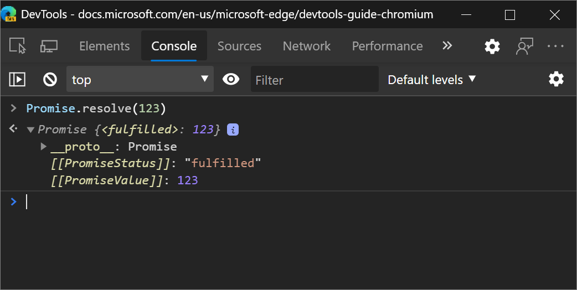
Task: Toggle device emulation toolbar icon
Action: 49,46
